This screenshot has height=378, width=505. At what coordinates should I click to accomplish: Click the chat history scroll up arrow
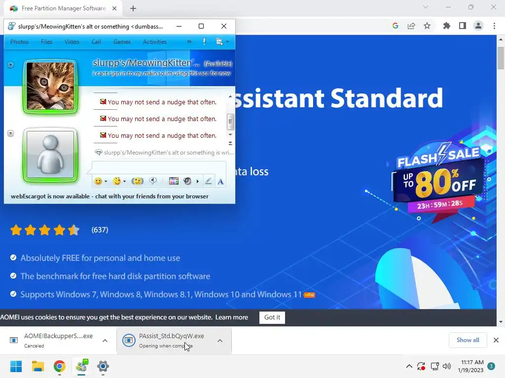click(230, 96)
